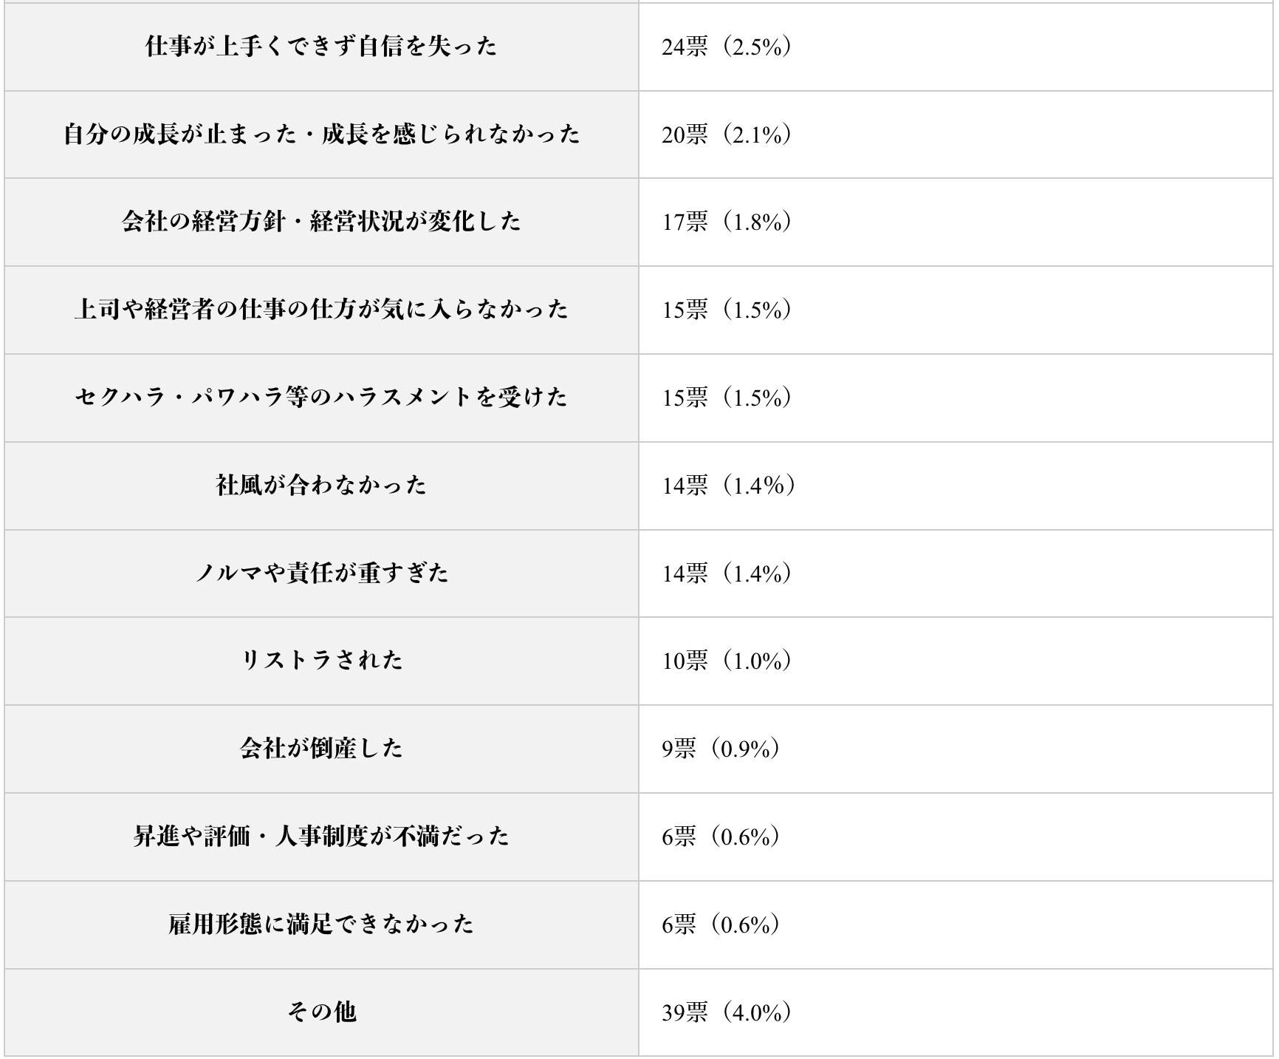Select the 17票（1.8%） vote count
The height and width of the screenshot is (1059, 1279).
pyautogui.click(x=727, y=222)
